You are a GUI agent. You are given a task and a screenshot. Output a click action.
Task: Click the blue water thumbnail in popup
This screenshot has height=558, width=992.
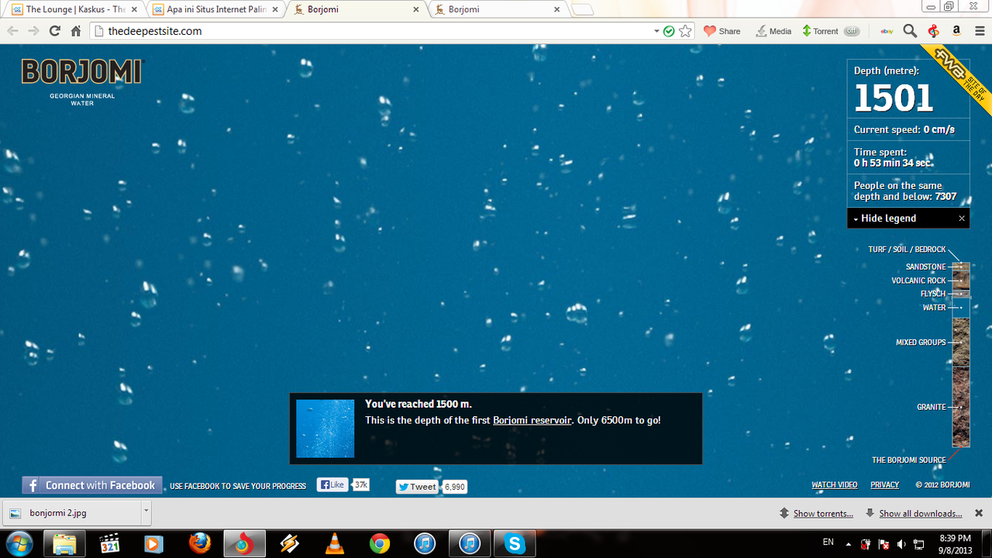pyautogui.click(x=325, y=429)
